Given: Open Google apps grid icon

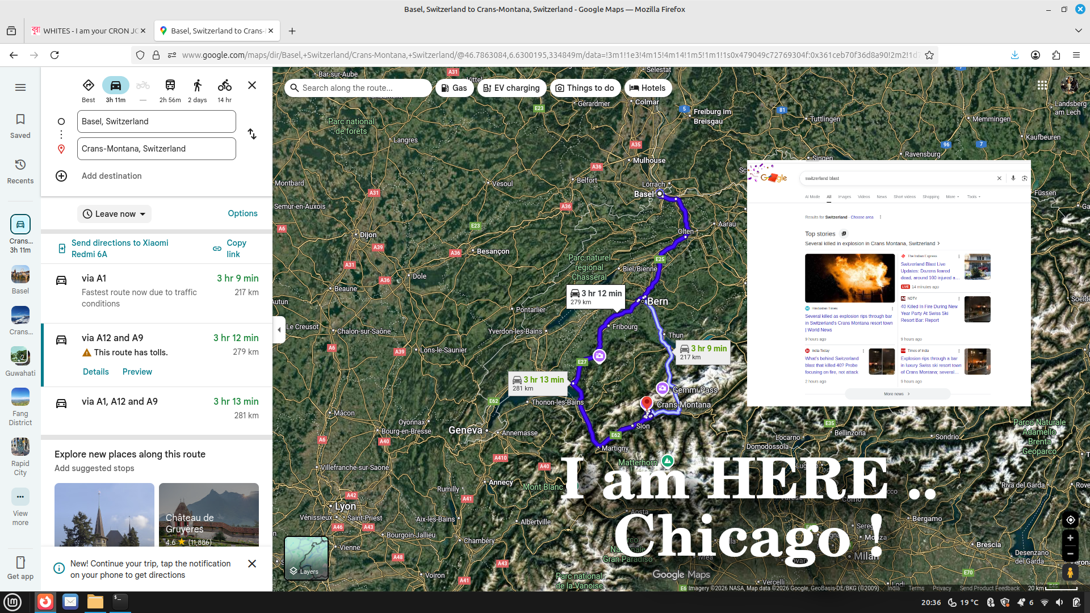Looking at the screenshot, I should click(x=1042, y=85).
